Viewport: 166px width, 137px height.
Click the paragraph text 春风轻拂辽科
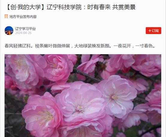click(19, 46)
